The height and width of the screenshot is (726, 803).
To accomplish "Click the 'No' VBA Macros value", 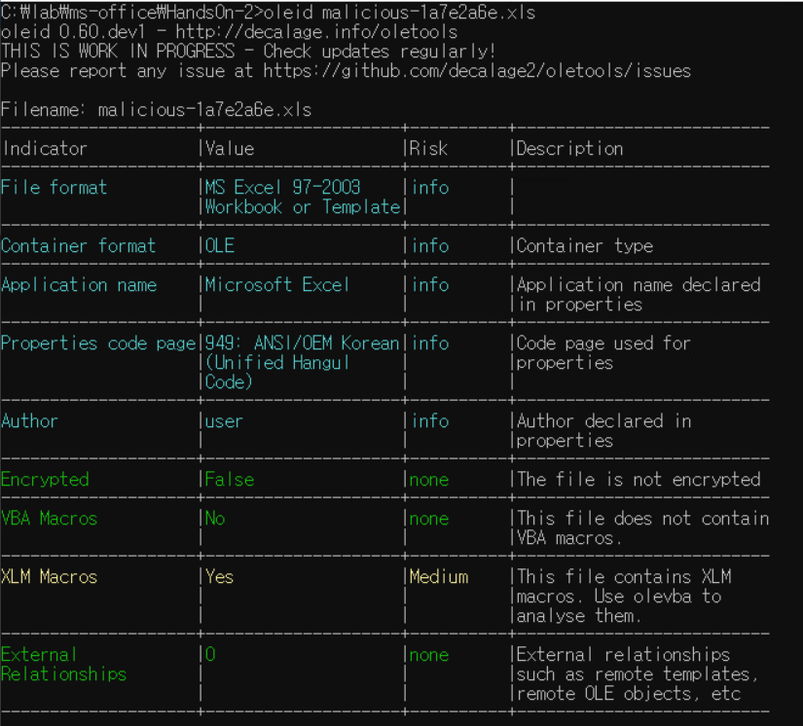I will point(215,518).
